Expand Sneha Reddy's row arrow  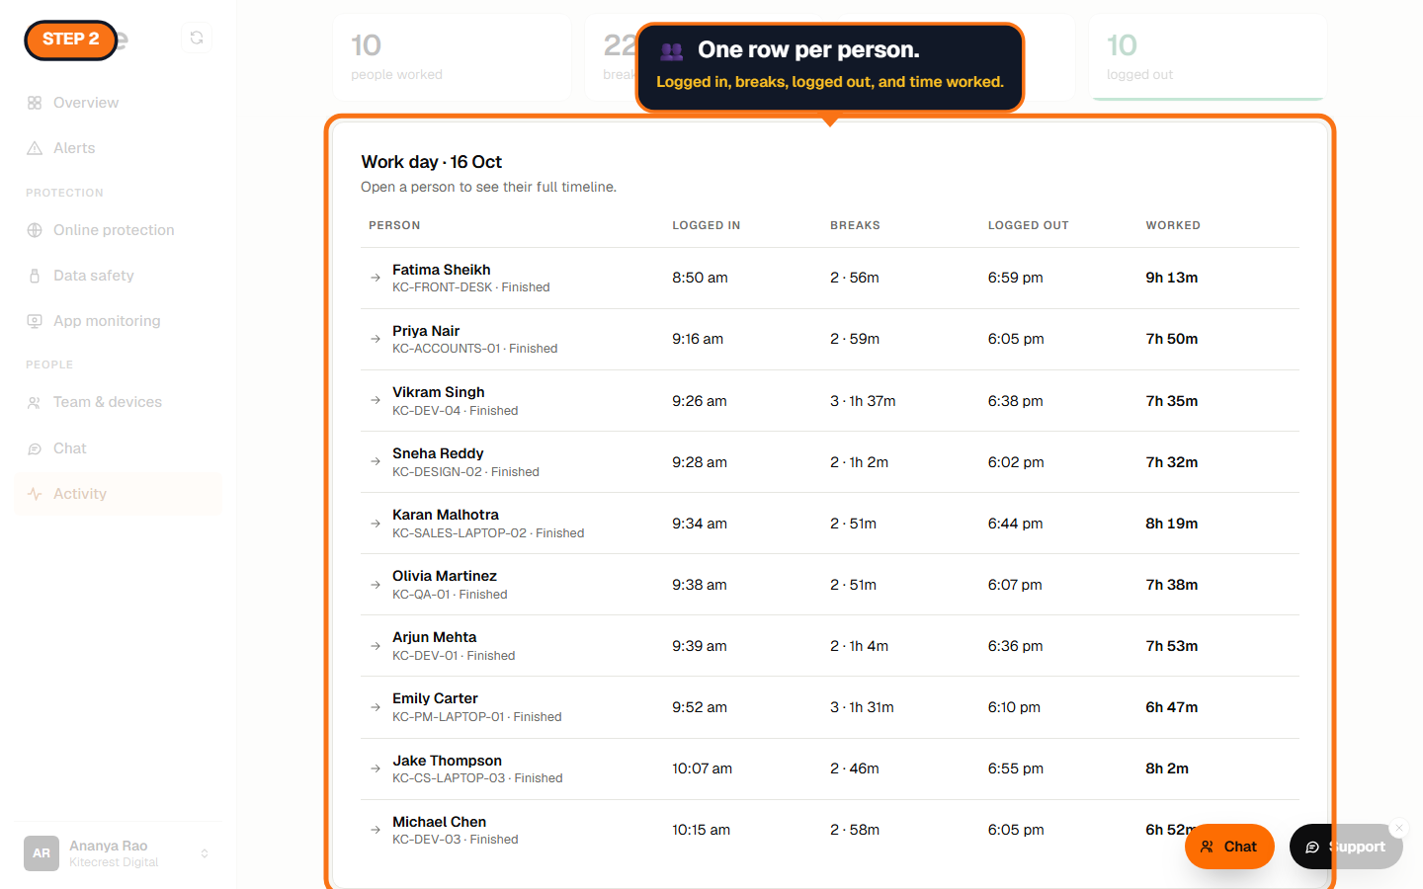[376, 461]
